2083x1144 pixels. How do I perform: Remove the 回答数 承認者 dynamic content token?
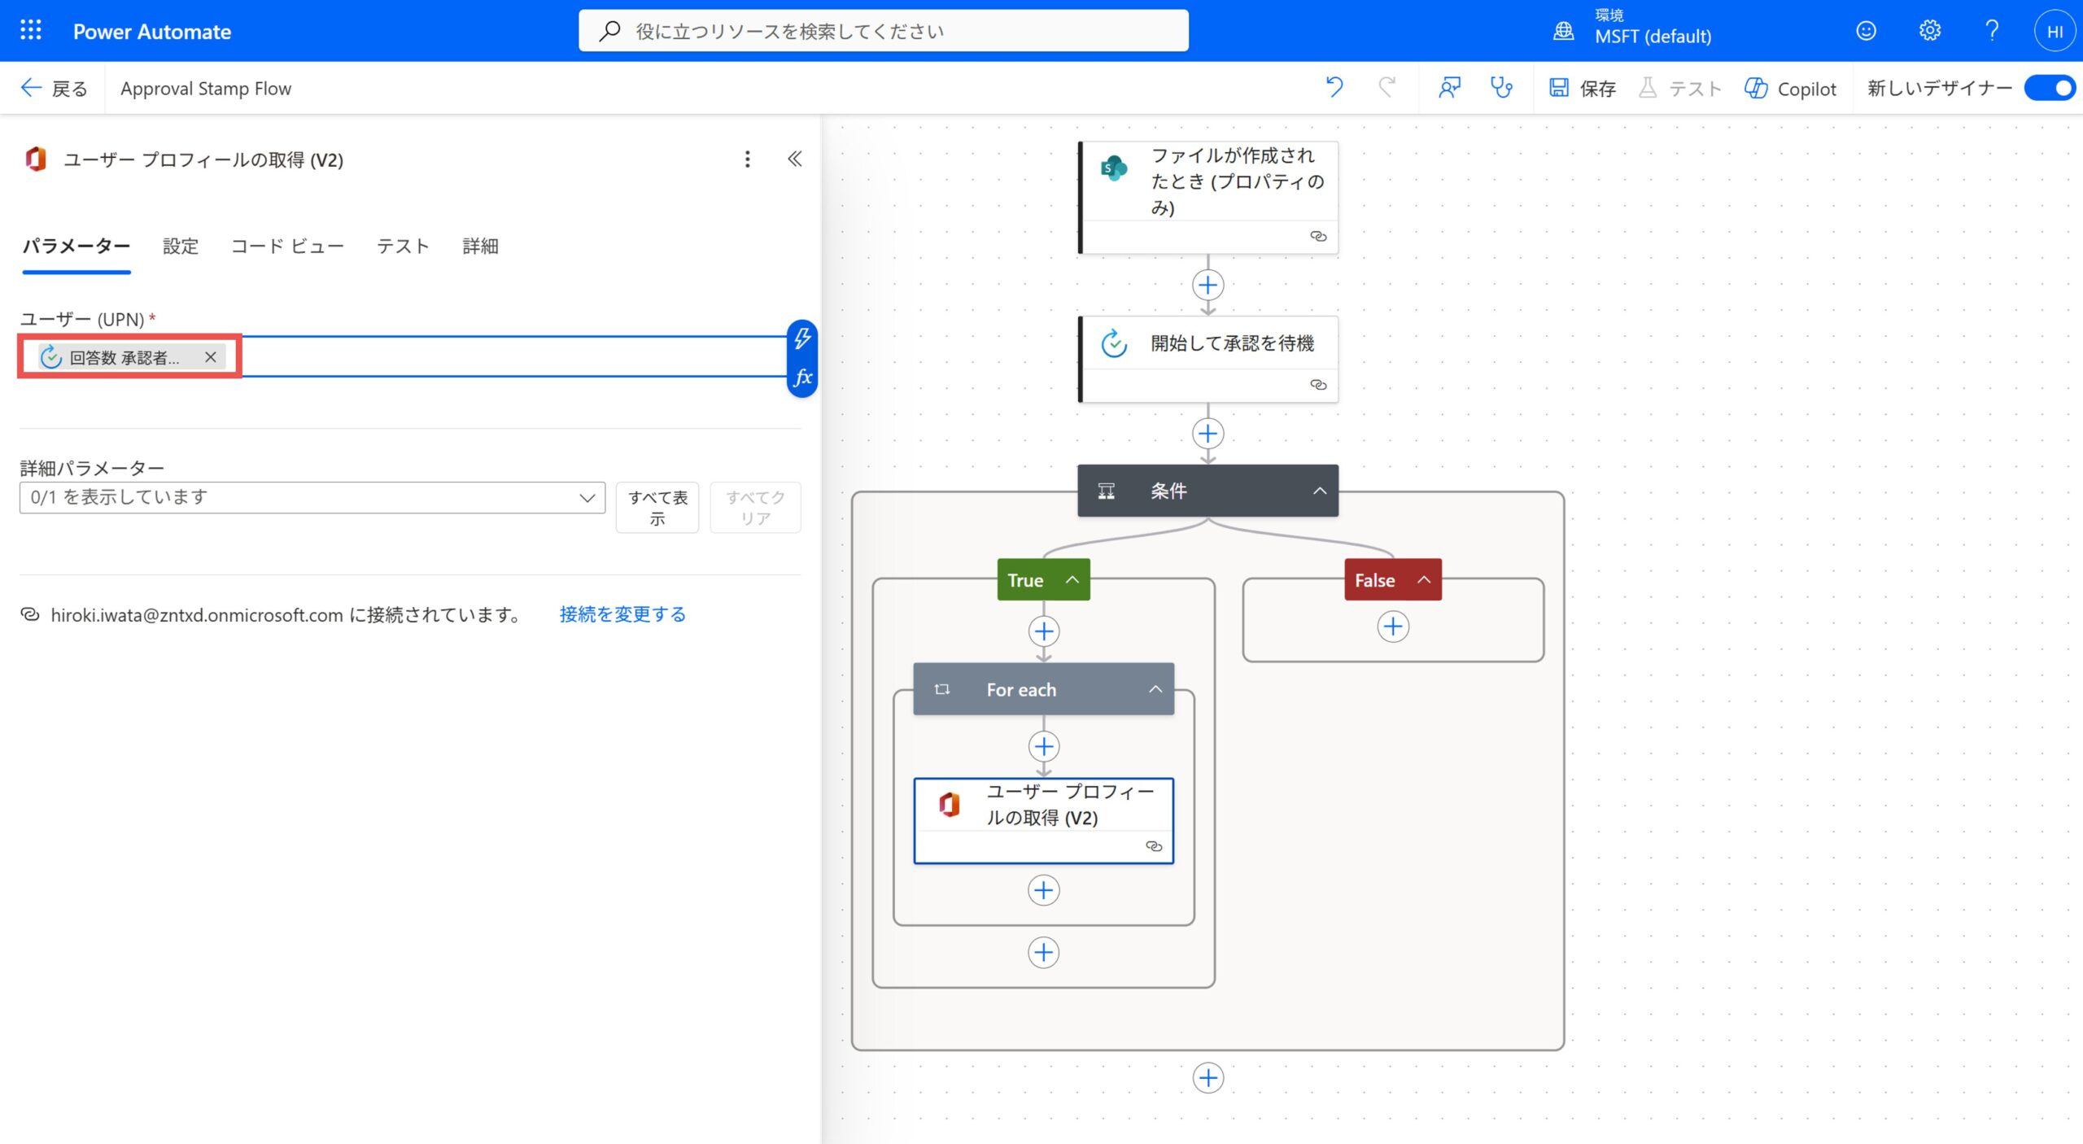210,356
